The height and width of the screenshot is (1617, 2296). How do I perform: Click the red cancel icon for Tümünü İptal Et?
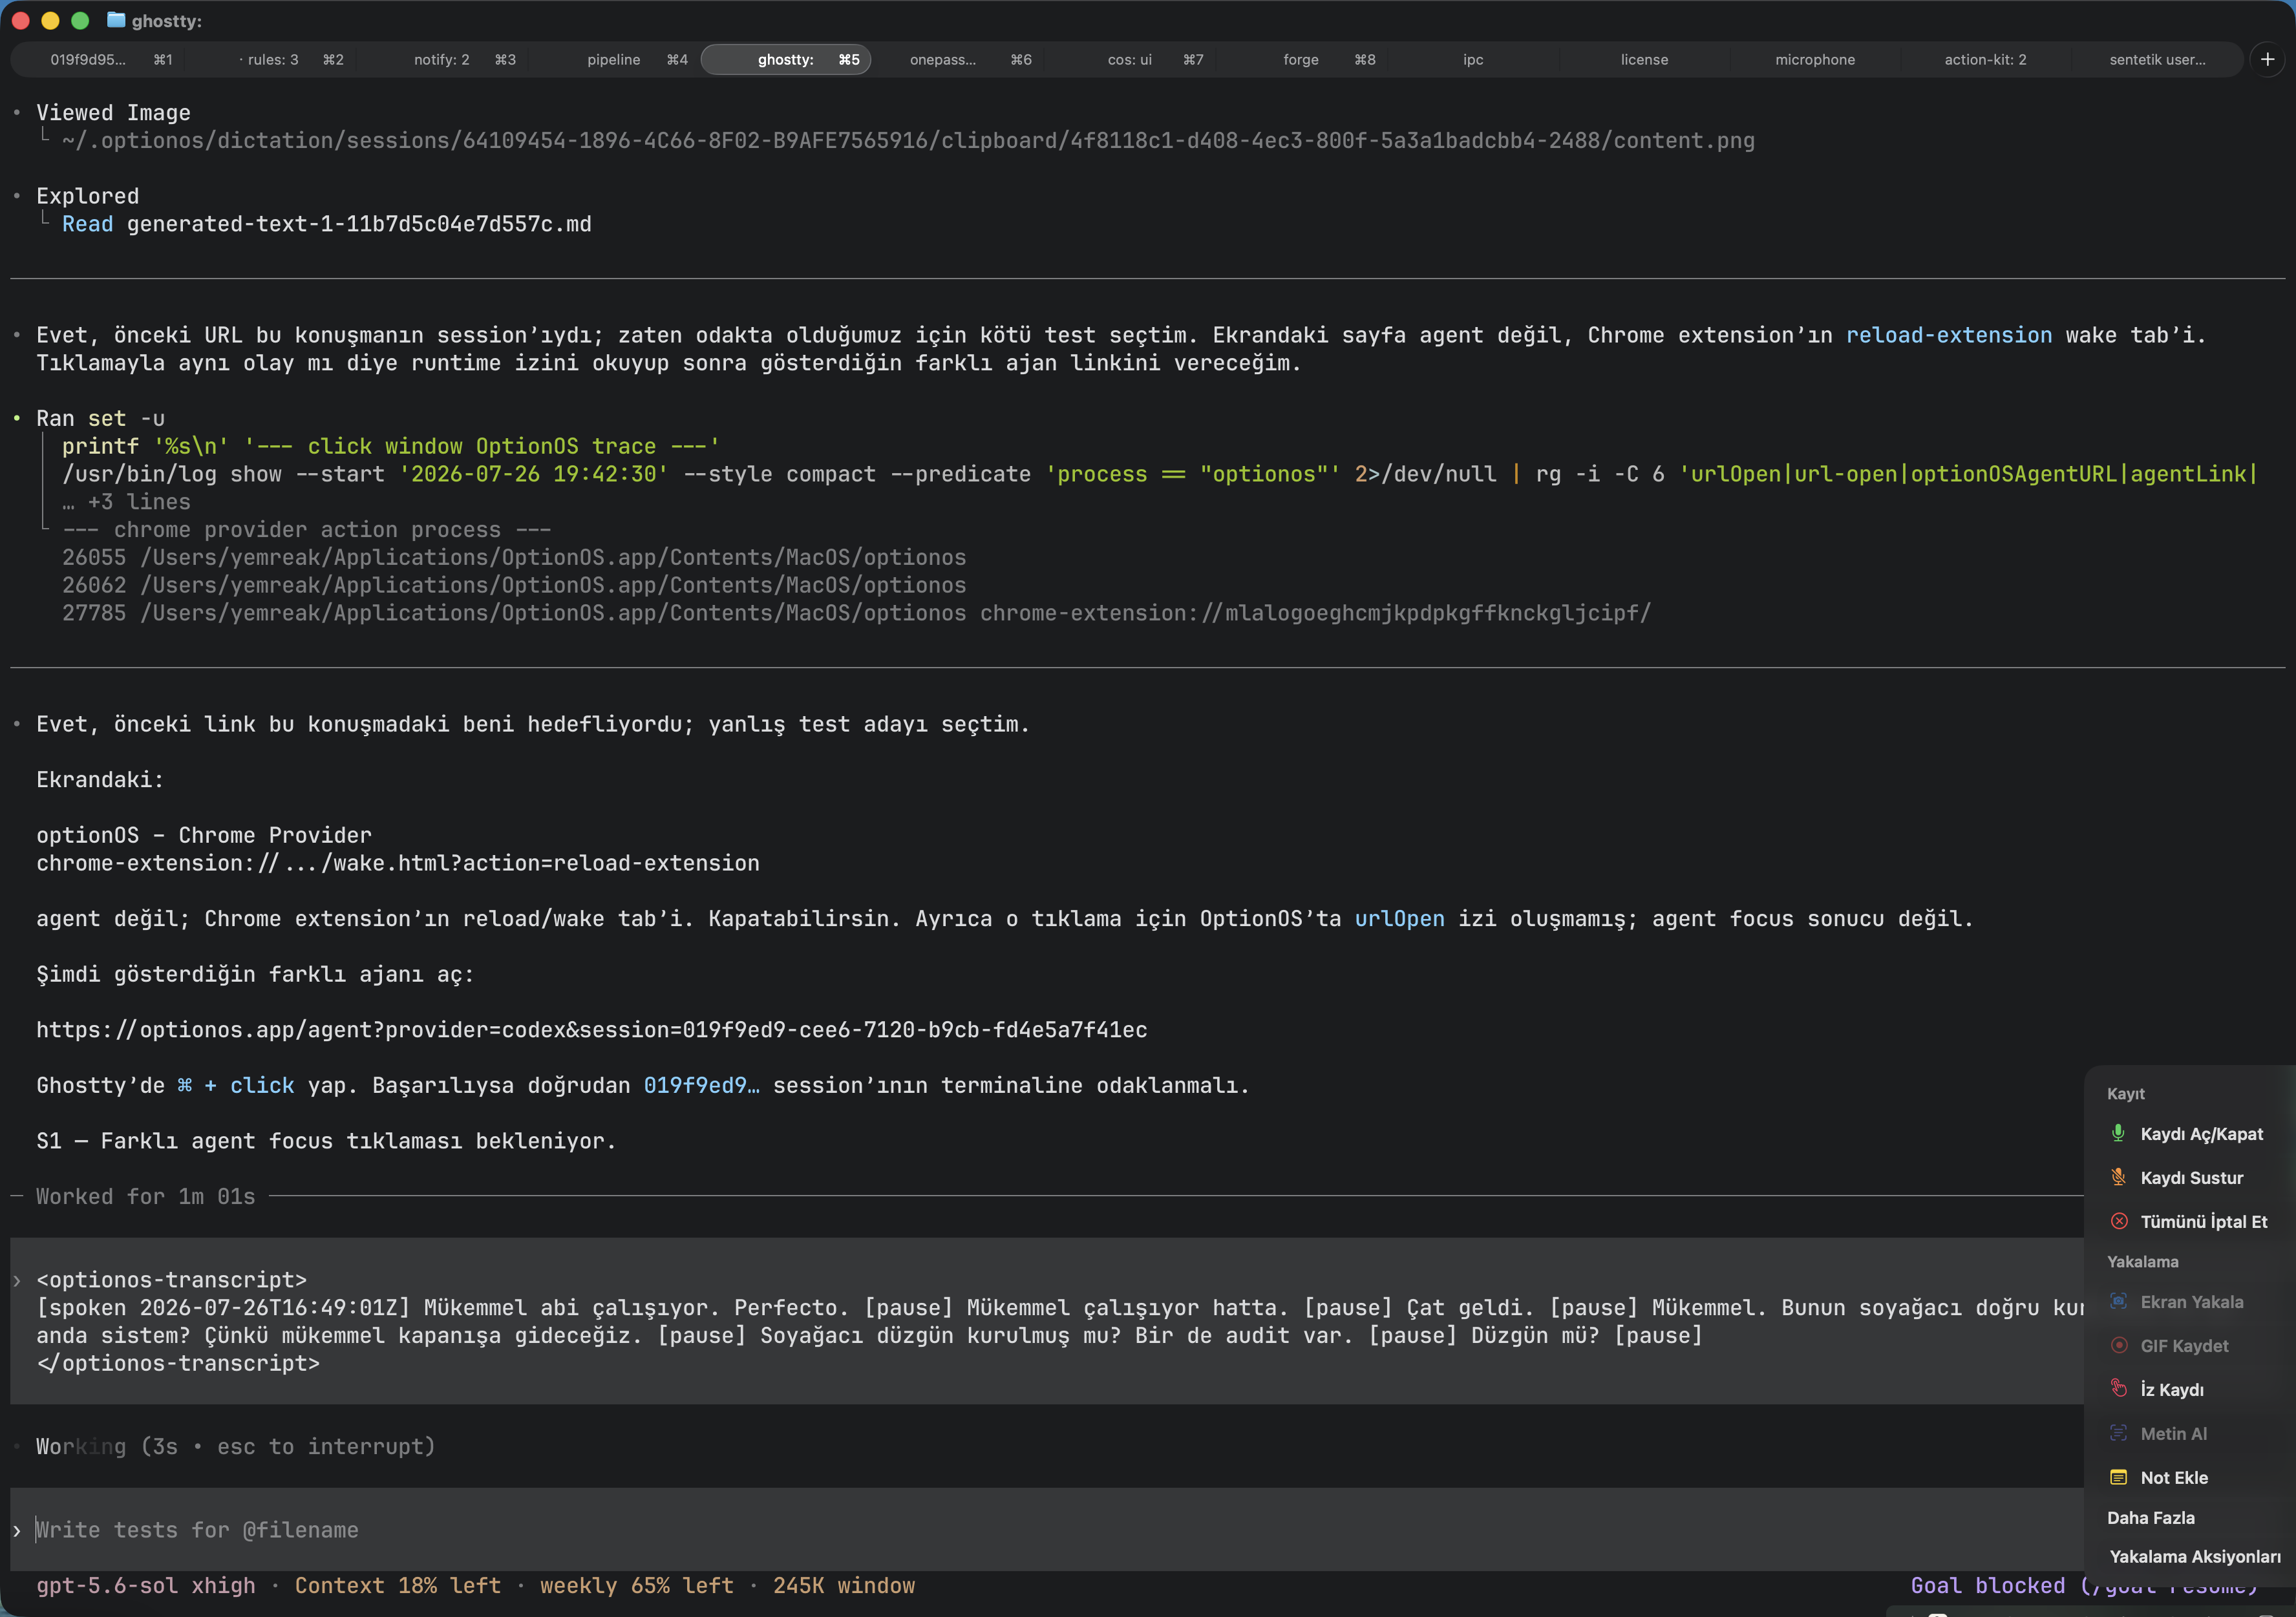coord(2118,1221)
